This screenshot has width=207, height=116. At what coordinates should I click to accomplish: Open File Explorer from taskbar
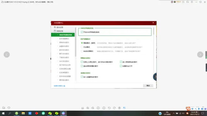tap(23, 113)
